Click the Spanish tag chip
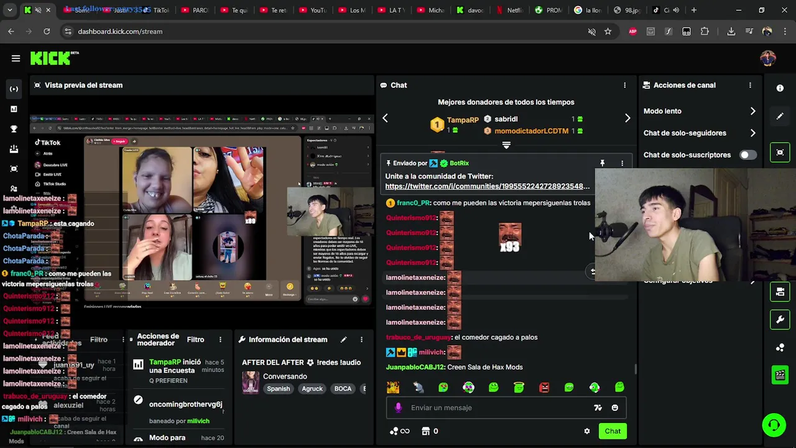The image size is (796, 448). click(x=279, y=389)
